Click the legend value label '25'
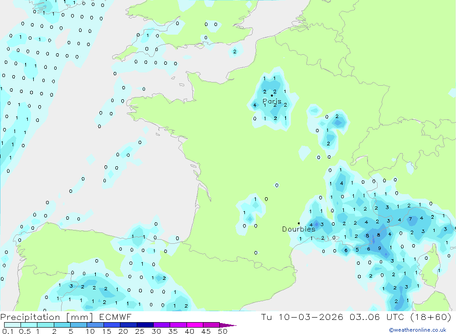 [140, 331]
